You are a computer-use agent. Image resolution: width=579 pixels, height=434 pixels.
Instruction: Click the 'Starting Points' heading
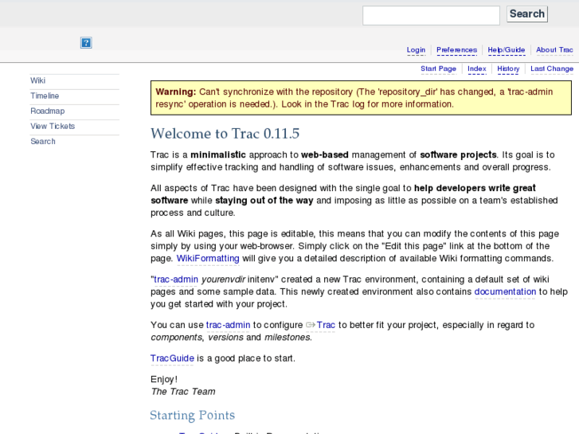pos(193,415)
